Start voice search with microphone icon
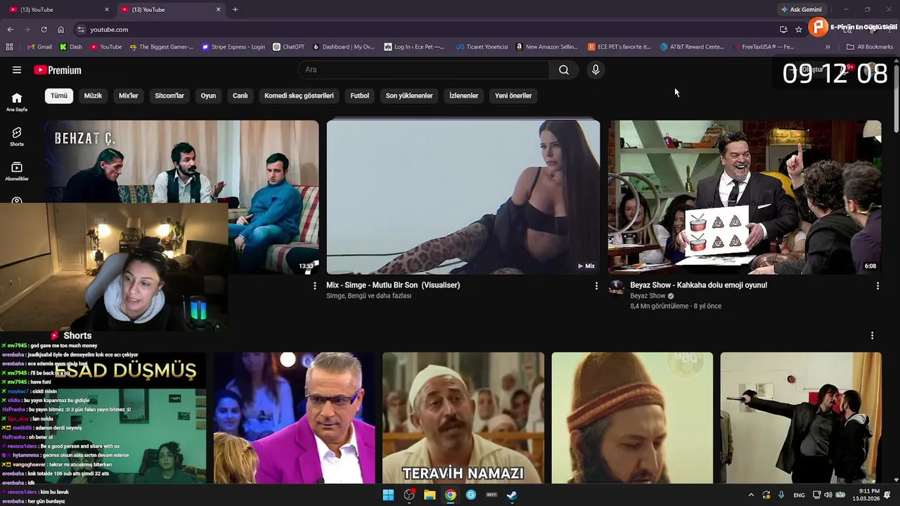Image resolution: width=900 pixels, height=506 pixels. tap(596, 70)
